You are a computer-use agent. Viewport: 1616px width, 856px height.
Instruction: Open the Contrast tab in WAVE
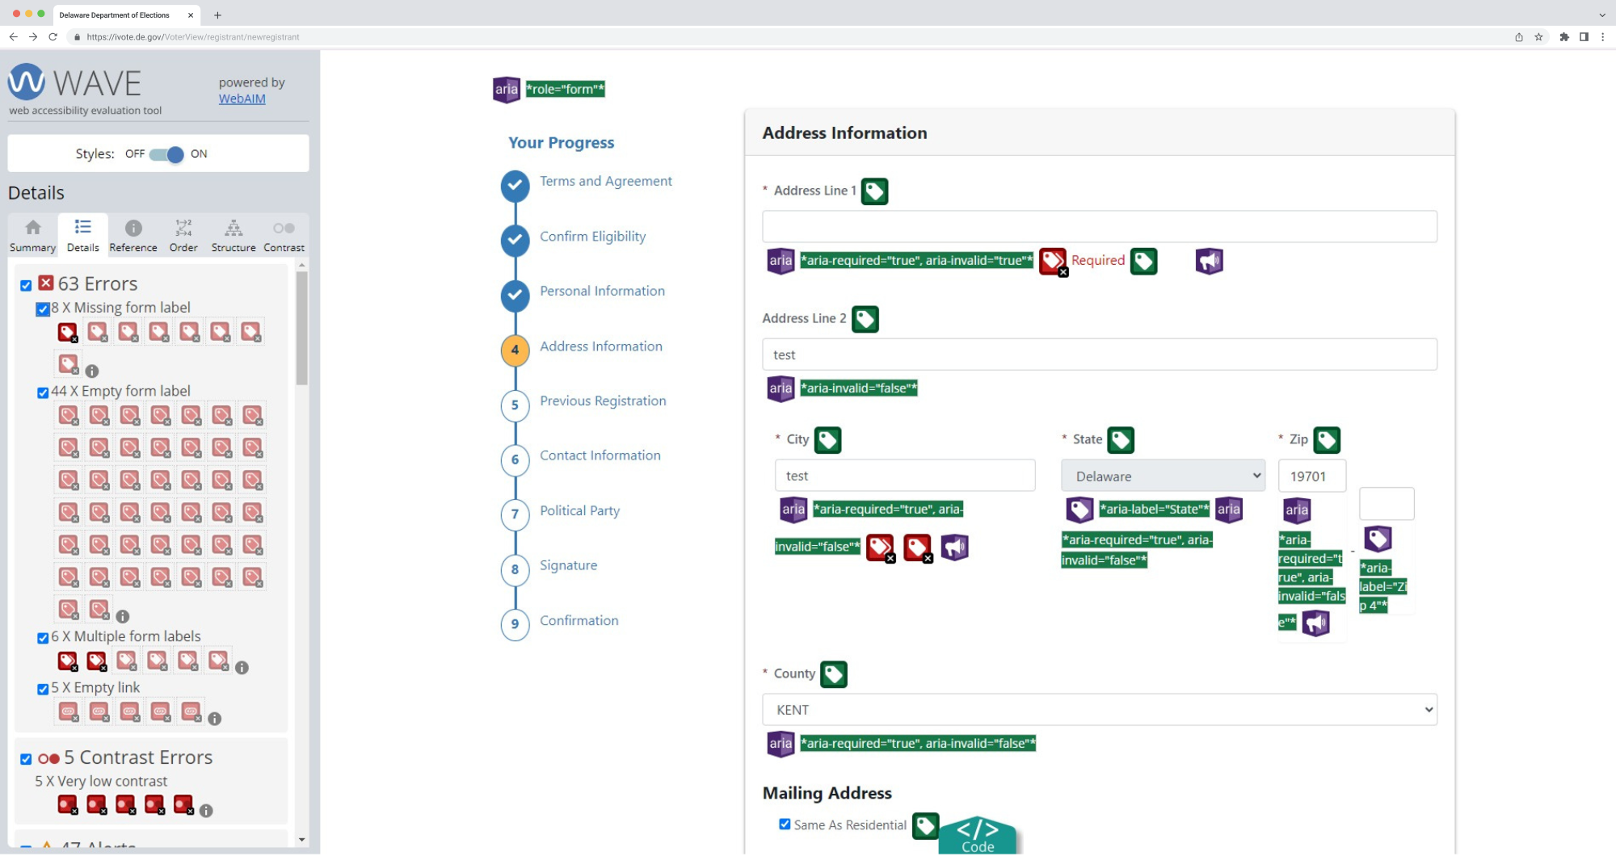pos(284,236)
